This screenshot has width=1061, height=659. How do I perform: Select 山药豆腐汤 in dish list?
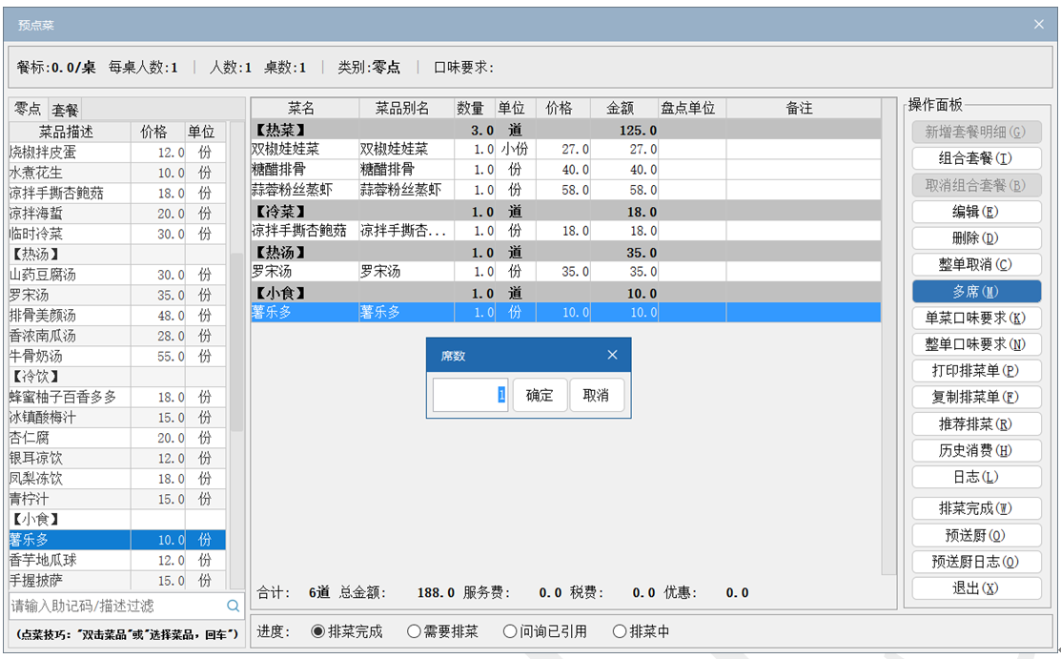[117, 275]
